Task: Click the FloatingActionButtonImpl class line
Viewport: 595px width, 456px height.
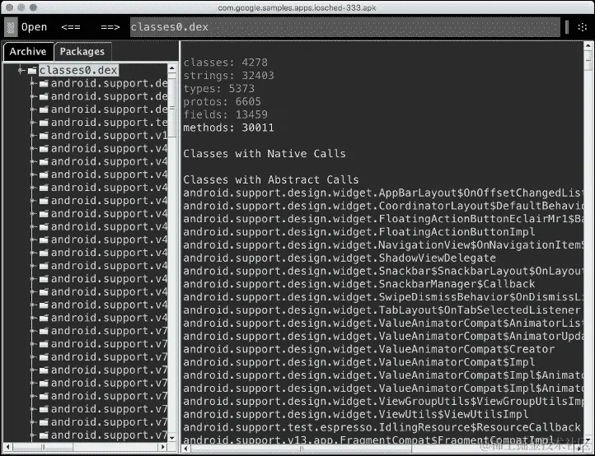Action: (x=359, y=231)
